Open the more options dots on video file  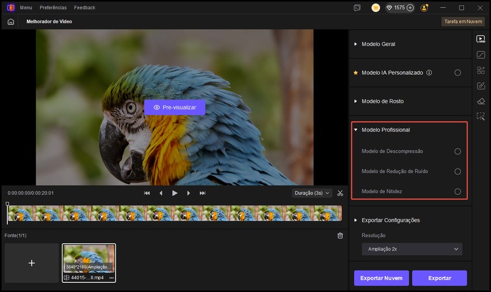pyautogui.click(x=111, y=278)
